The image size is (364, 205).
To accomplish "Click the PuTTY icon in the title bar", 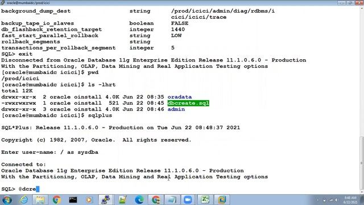I will point(2,3).
